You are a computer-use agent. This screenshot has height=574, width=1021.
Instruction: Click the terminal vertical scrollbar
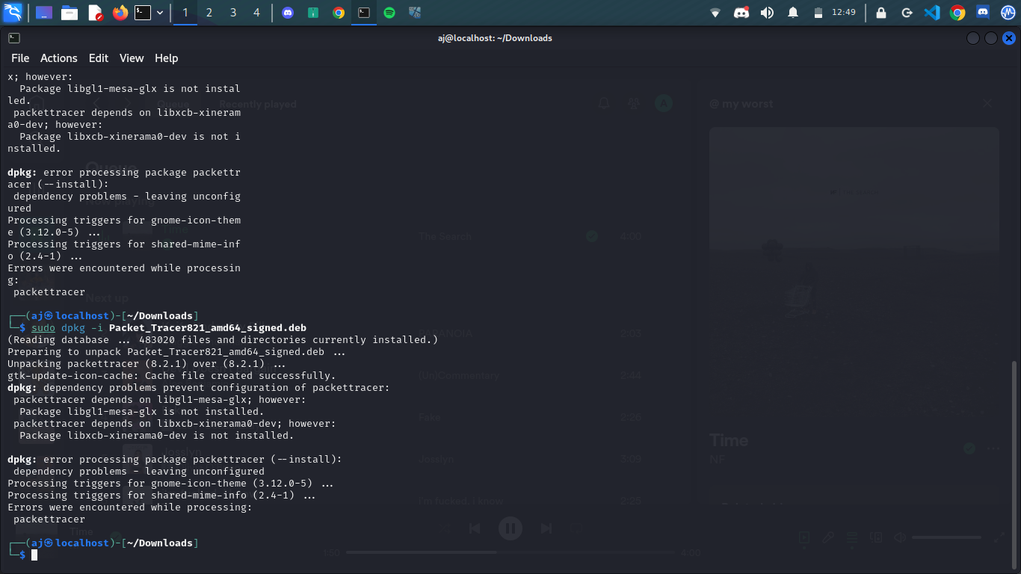point(1014,463)
